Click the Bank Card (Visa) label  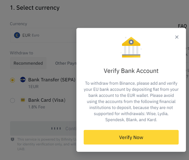pos(47,100)
